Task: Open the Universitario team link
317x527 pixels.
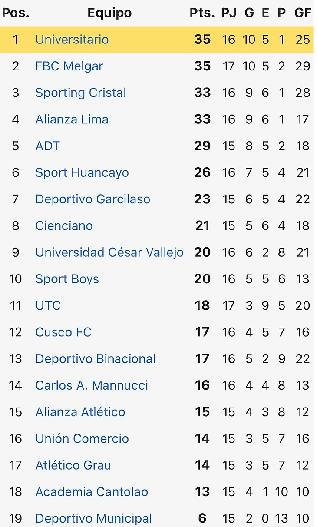Action: click(x=72, y=40)
